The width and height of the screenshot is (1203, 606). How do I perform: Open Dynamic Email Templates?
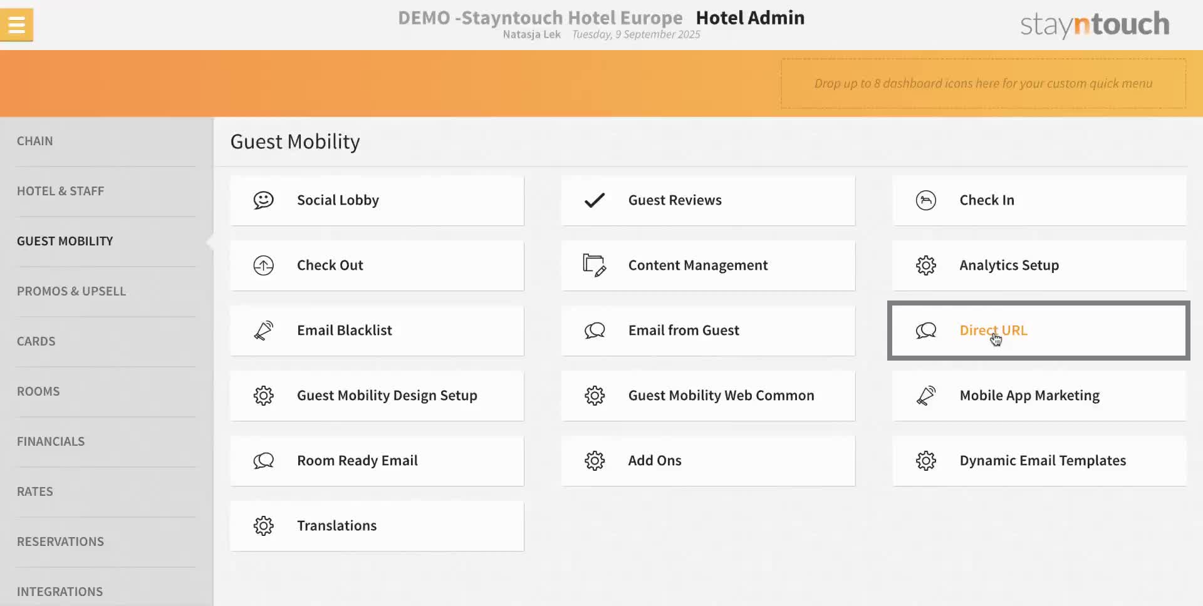coord(1039,461)
